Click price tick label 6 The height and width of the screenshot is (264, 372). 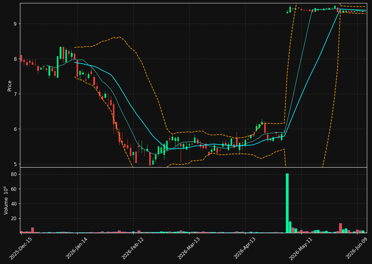click(x=15, y=129)
